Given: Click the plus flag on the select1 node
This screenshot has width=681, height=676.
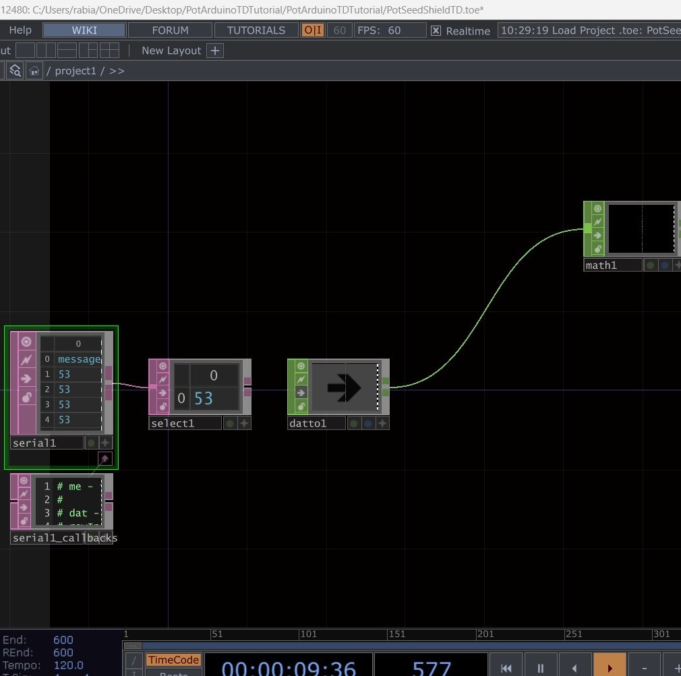Looking at the screenshot, I should point(243,423).
